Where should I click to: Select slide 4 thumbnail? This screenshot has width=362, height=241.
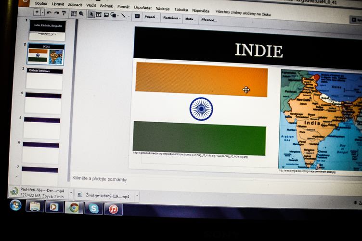[x=43, y=103]
